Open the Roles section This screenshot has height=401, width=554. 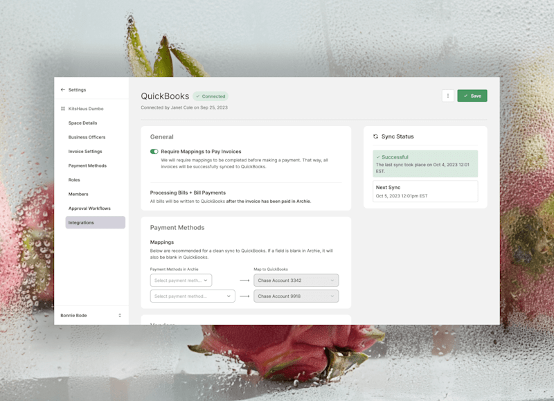74,180
